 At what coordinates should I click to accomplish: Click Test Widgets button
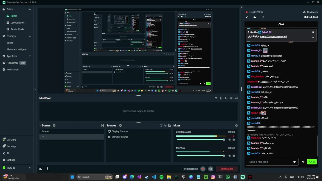(191, 169)
